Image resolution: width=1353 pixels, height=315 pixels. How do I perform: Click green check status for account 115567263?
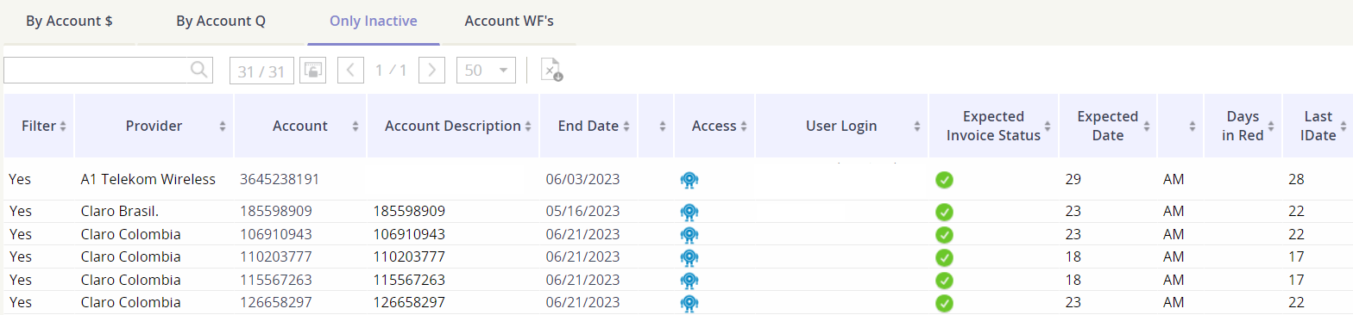coord(945,281)
